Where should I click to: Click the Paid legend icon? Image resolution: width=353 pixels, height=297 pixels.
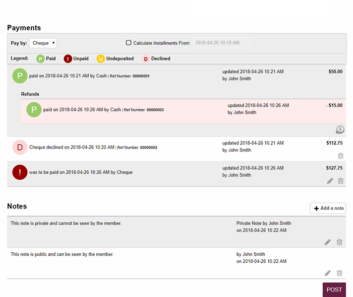click(40, 59)
